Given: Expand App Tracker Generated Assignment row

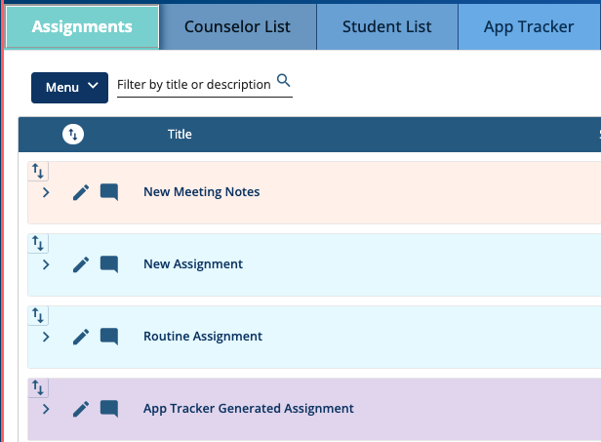Looking at the screenshot, I should [46, 409].
